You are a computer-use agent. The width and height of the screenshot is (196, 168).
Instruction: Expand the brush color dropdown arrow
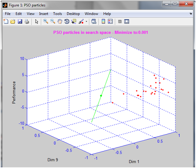click(86, 21)
